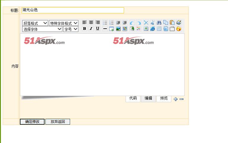Select the second 51Aspx logo image
Screen dimensions: 228x143
coord(133,40)
